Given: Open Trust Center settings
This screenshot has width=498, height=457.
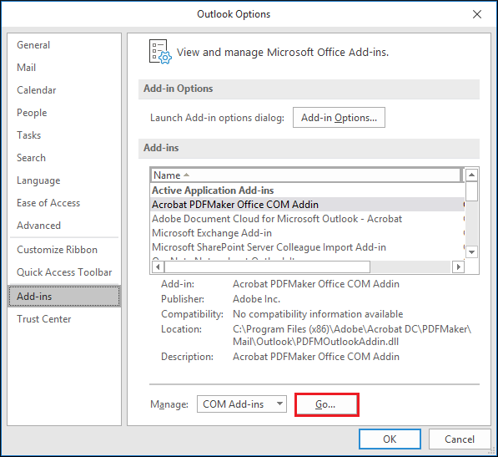Looking at the screenshot, I should [64, 319].
